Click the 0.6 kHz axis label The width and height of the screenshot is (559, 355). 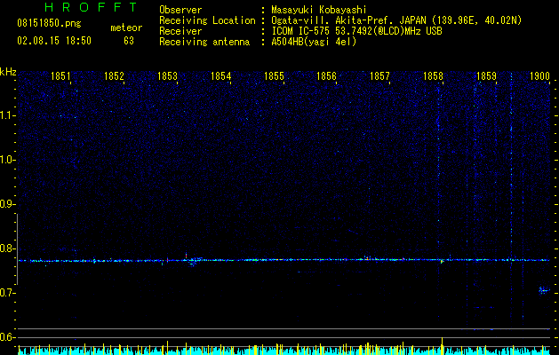7,337
